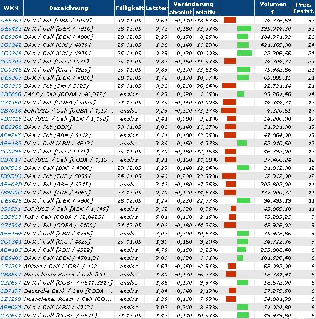Click red change bar in CB7018 row

coord(229,110)
